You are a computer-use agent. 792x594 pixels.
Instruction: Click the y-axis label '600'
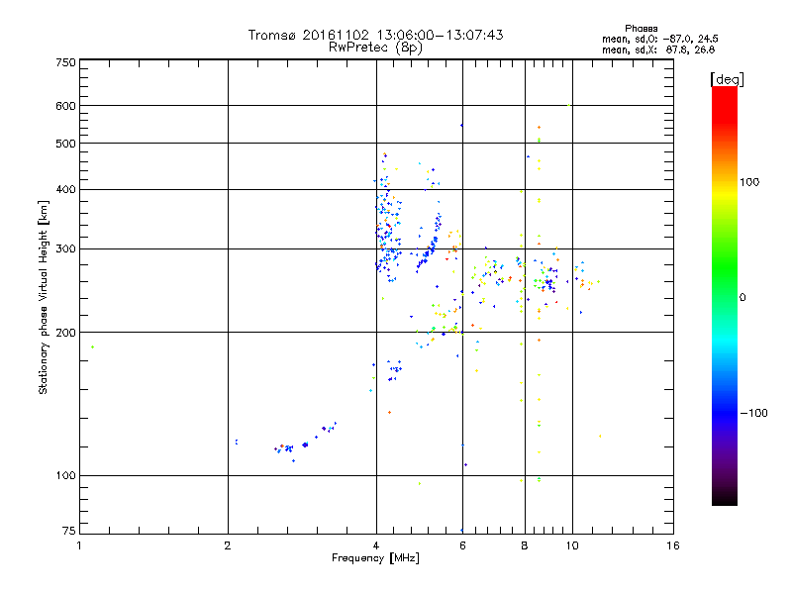[65, 106]
